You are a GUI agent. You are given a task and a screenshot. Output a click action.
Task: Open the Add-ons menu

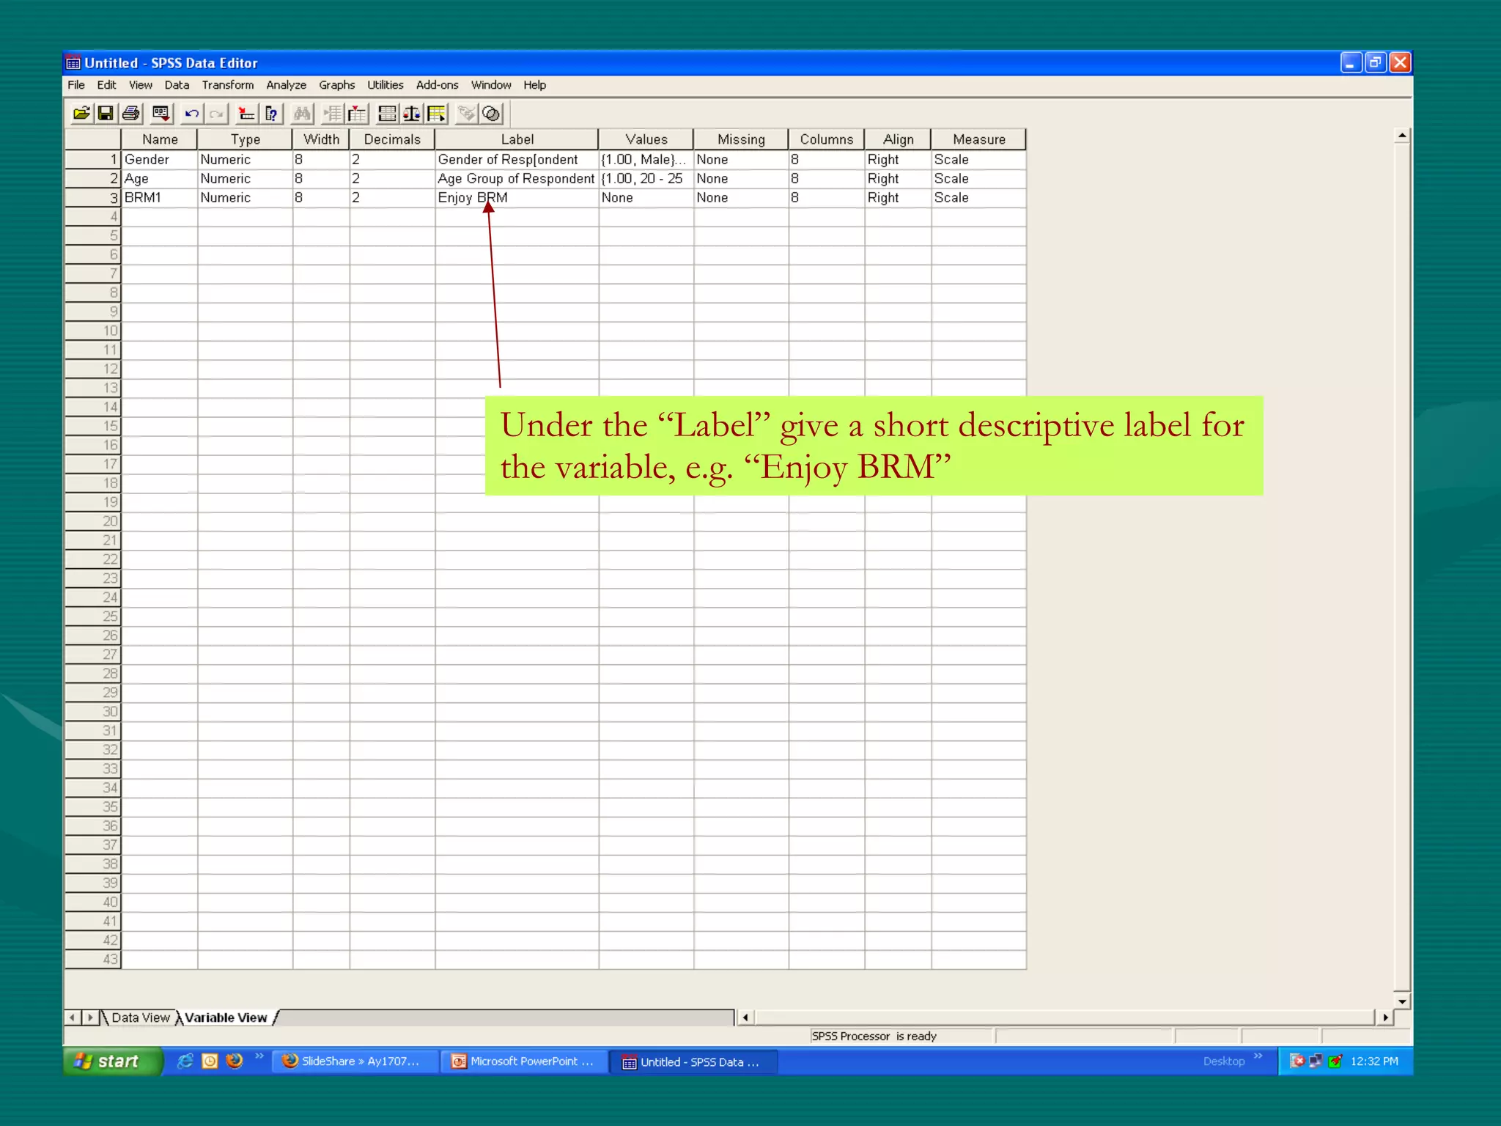click(x=437, y=85)
